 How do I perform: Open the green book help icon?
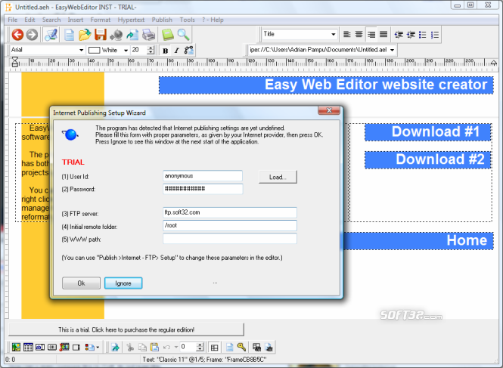pos(168,35)
